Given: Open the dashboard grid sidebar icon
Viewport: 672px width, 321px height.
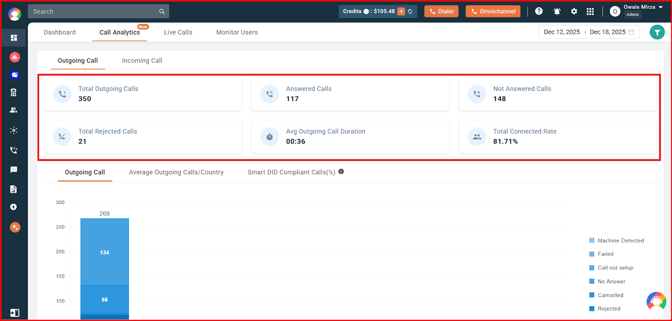Looking at the screenshot, I should pos(14,38).
